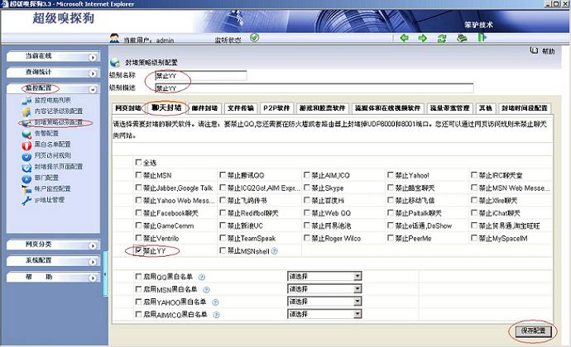The image size is (571, 347).
Task: Click help icon beside 启用QQ黑白名单
Action: [x=202, y=277]
